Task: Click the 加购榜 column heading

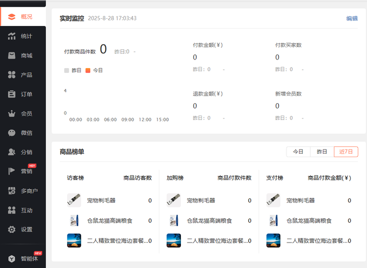Action: pos(175,178)
